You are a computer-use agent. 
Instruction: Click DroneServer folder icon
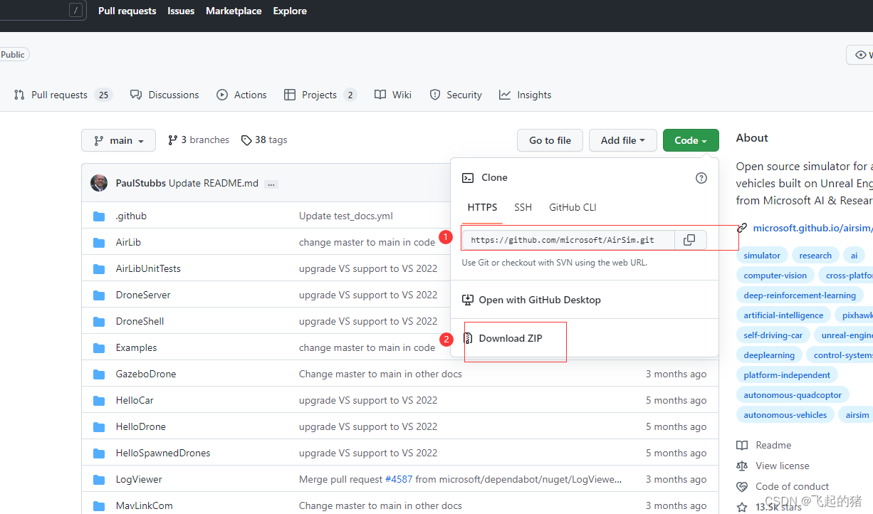99,295
